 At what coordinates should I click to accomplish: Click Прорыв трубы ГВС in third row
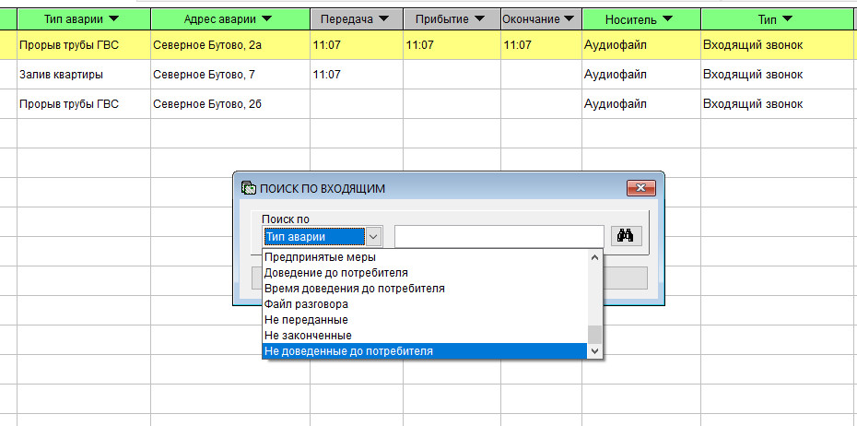[x=69, y=104]
